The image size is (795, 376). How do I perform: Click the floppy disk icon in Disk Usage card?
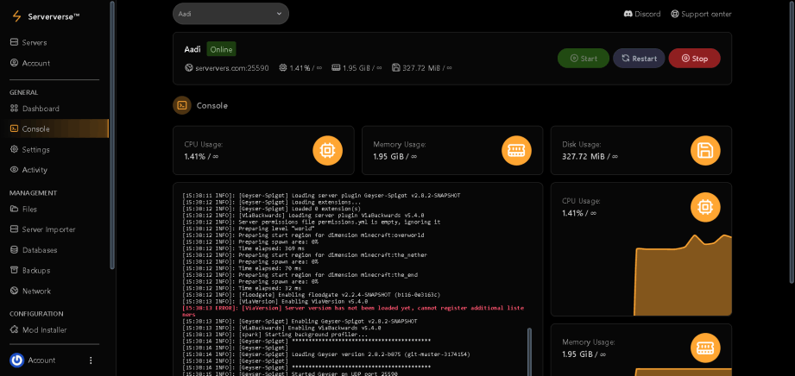pos(706,151)
